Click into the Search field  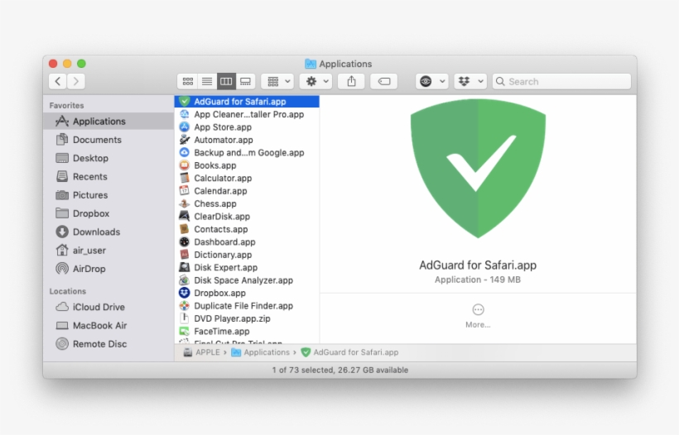[x=561, y=81]
